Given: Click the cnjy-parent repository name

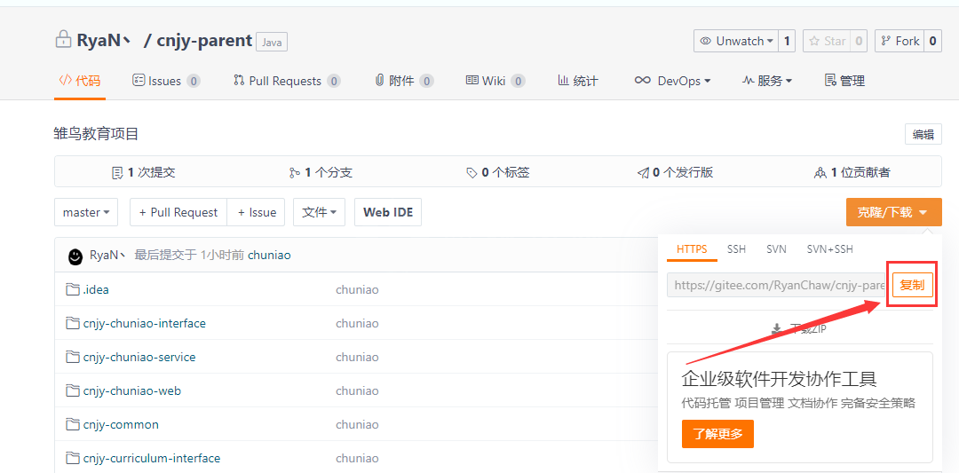Looking at the screenshot, I should point(204,41).
